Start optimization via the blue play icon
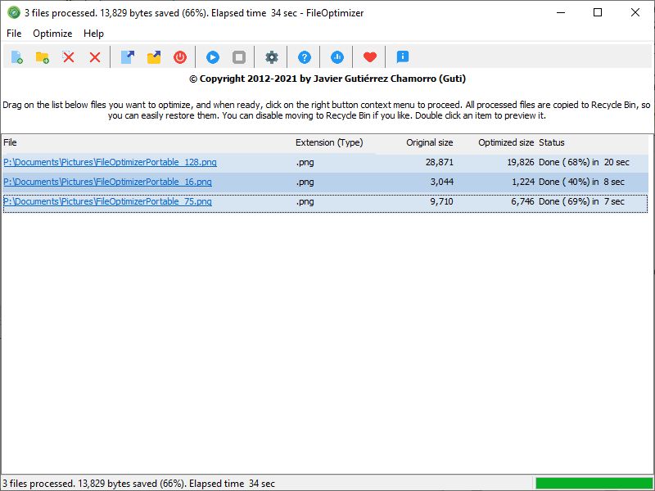Screen dimensions: 655x491 pyautogui.click(x=212, y=56)
